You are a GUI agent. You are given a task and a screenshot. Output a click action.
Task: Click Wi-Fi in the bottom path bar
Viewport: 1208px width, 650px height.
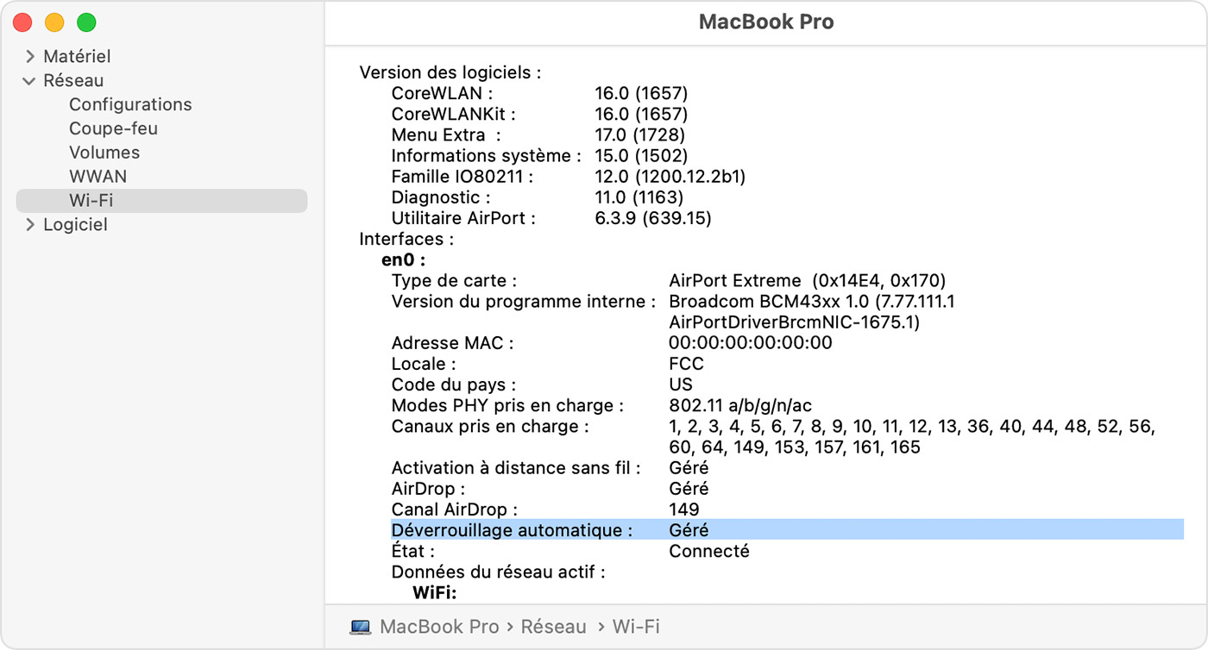[x=636, y=628]
